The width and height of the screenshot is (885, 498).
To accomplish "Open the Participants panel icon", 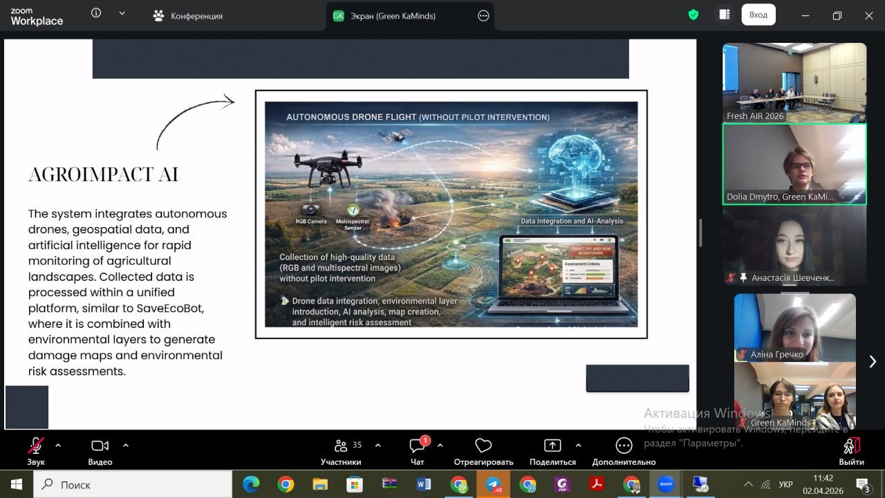I will click(340, 445).
